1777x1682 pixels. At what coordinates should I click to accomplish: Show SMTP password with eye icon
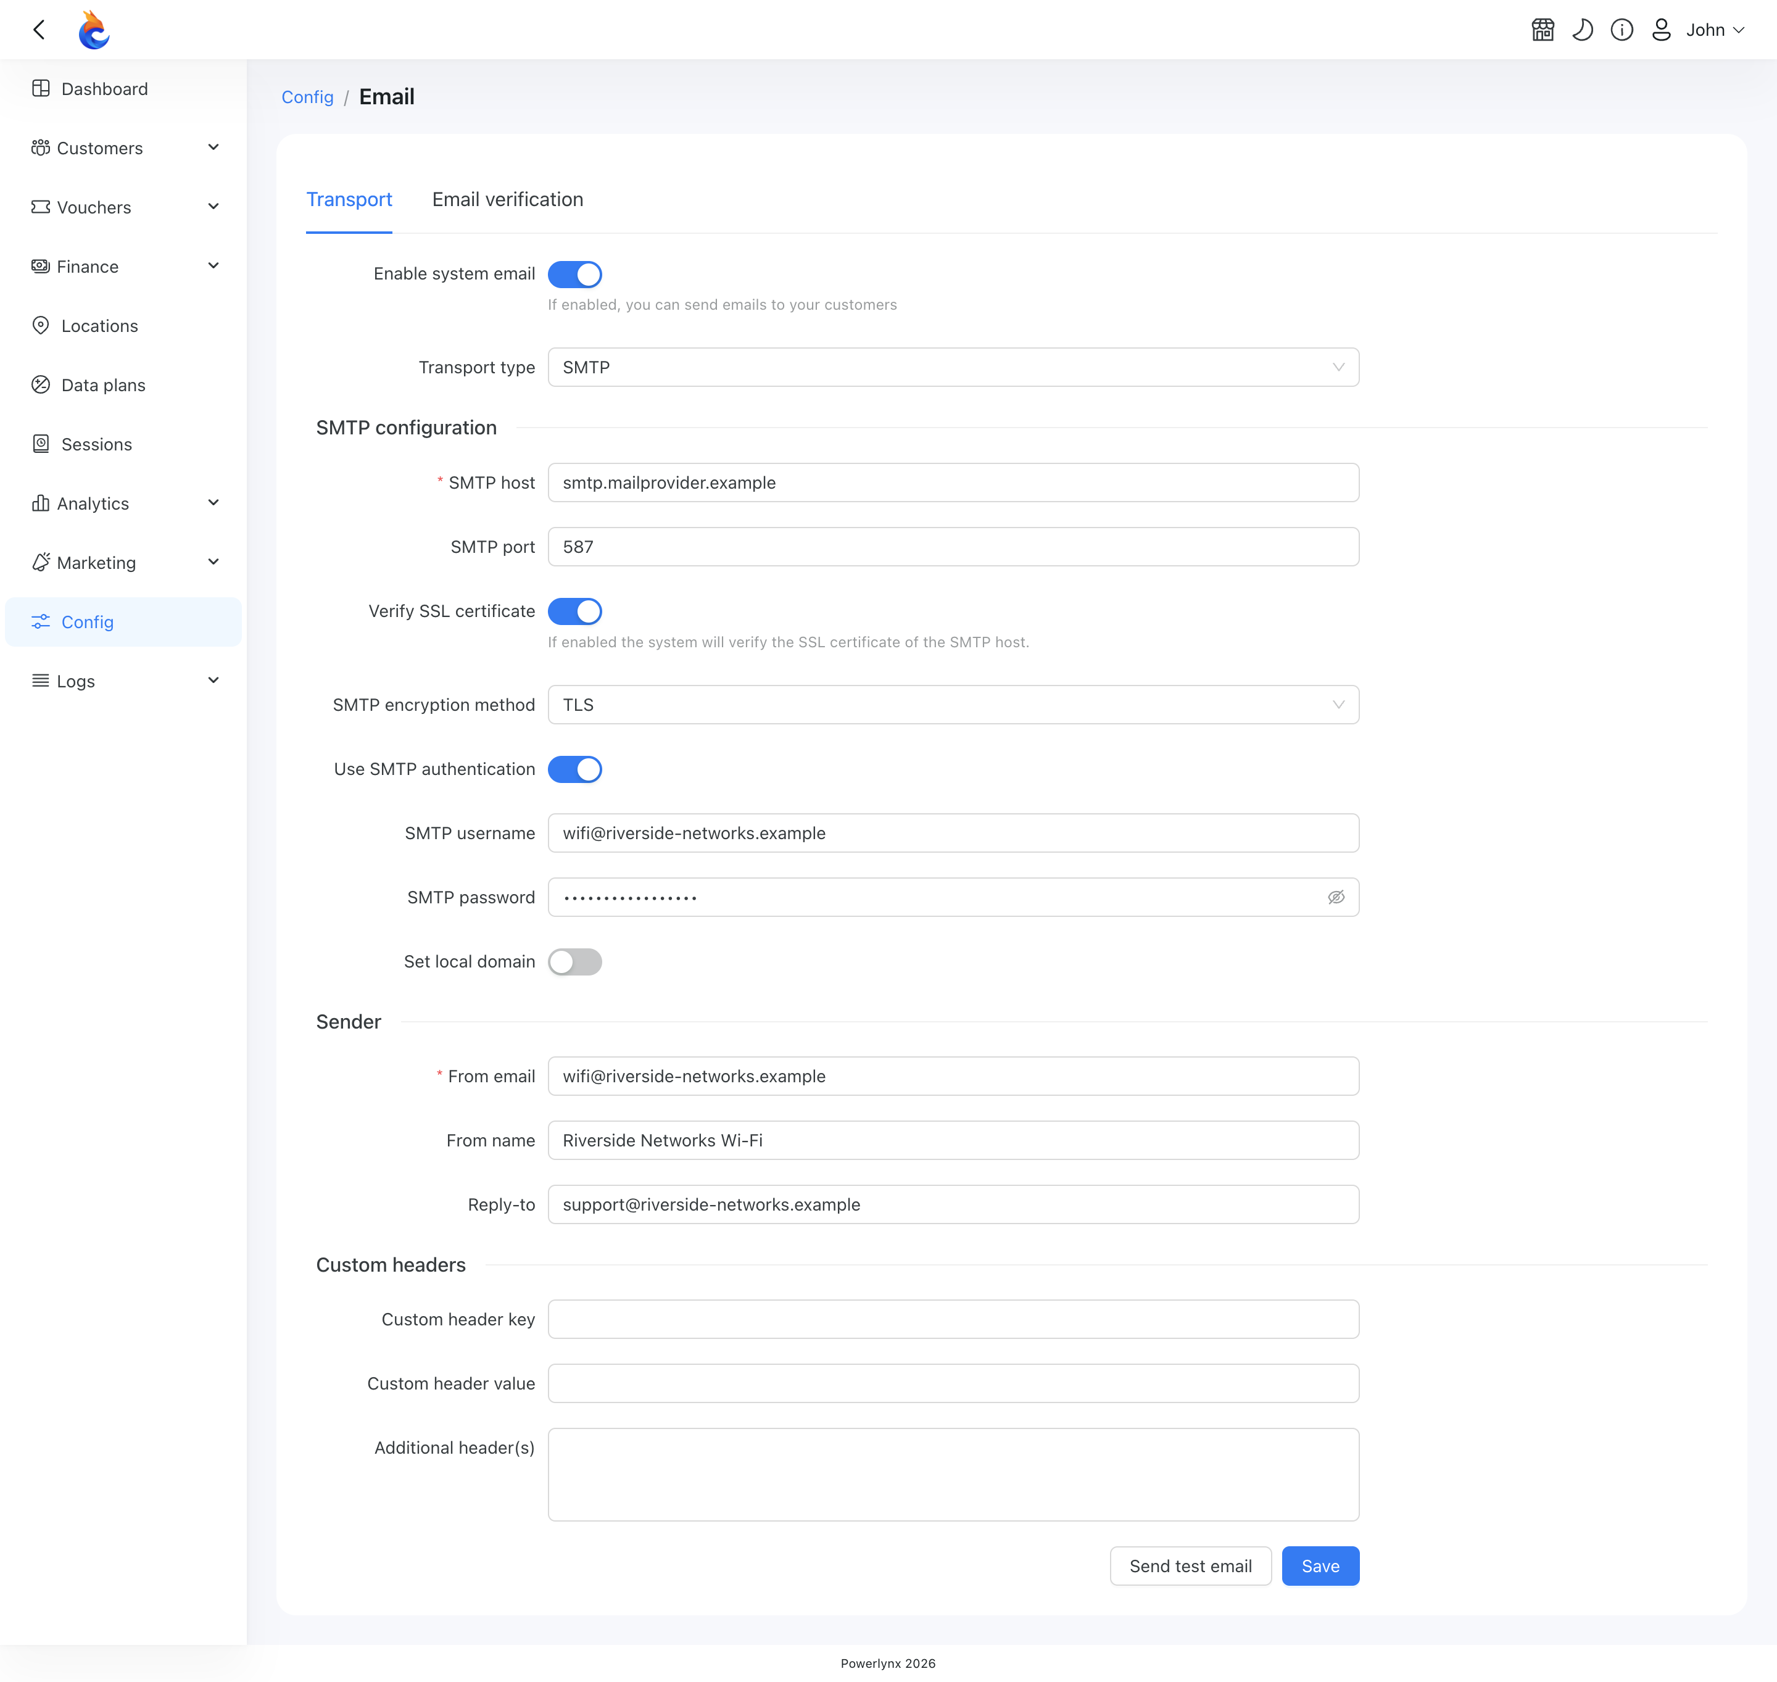(1336, 898)
